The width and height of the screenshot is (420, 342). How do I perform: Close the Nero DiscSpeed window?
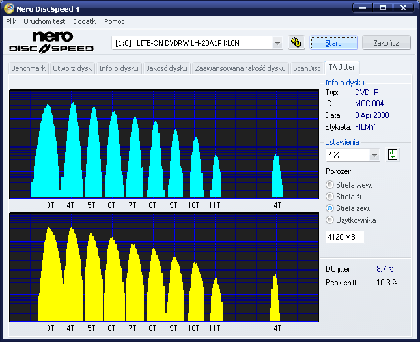coord(403,8)
